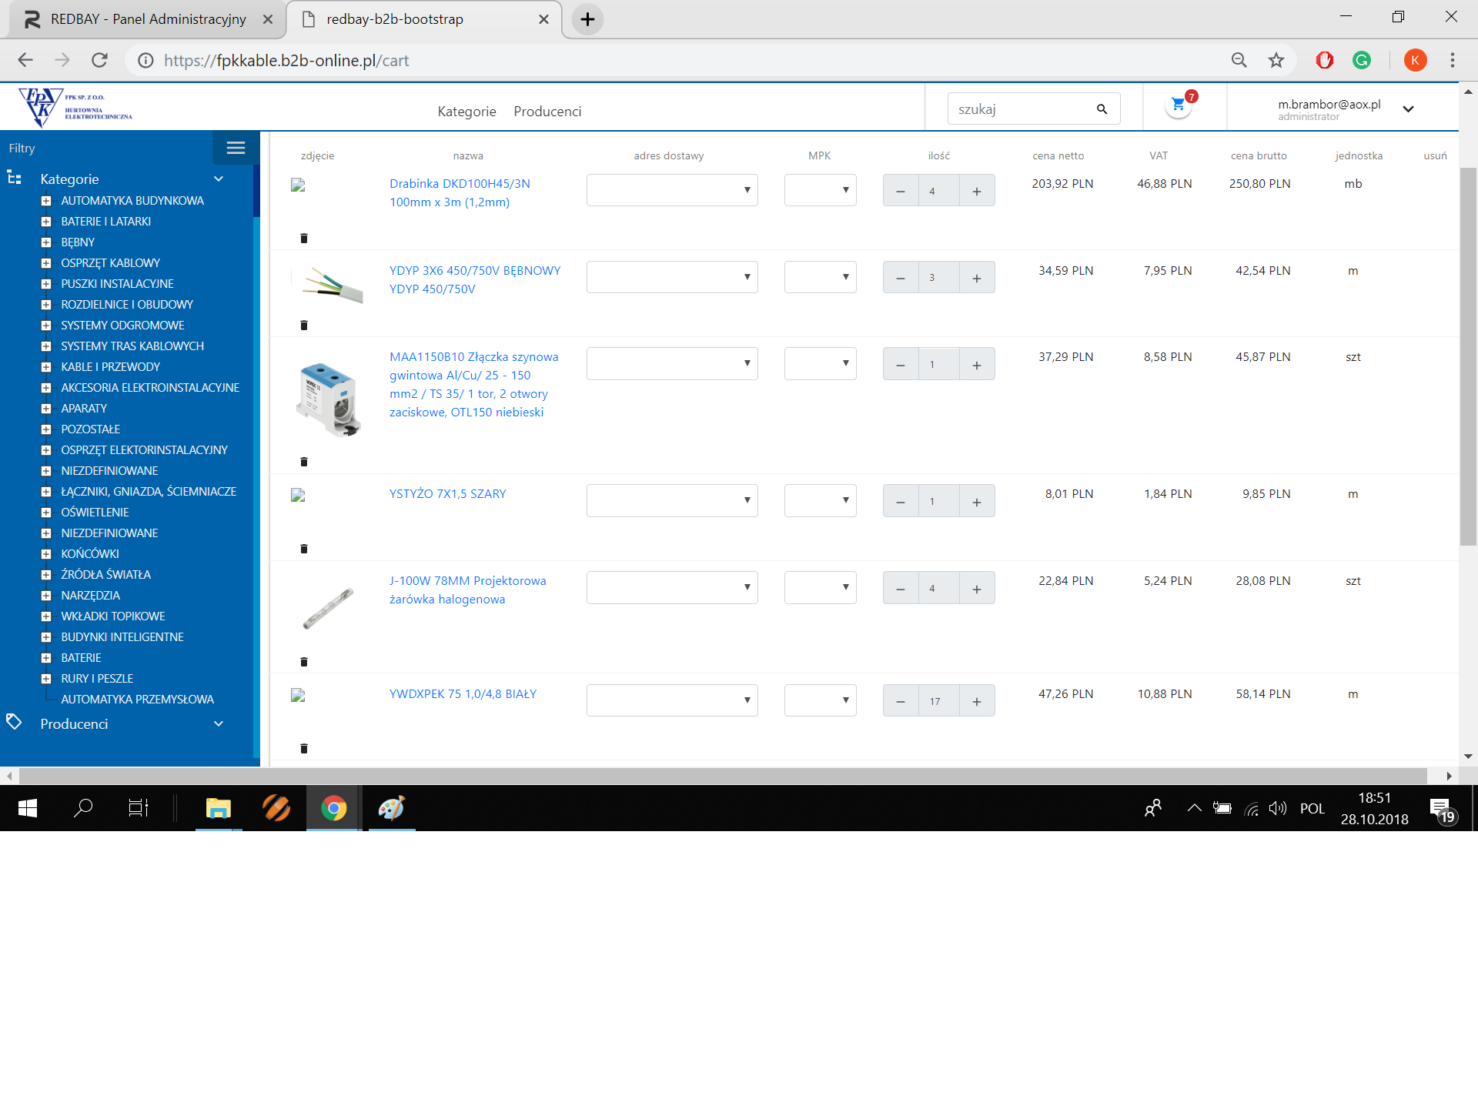1478x1099 pixels.
Task: Open the m.brambor@aox.pl account dropdown
Action: [1408, 109]
